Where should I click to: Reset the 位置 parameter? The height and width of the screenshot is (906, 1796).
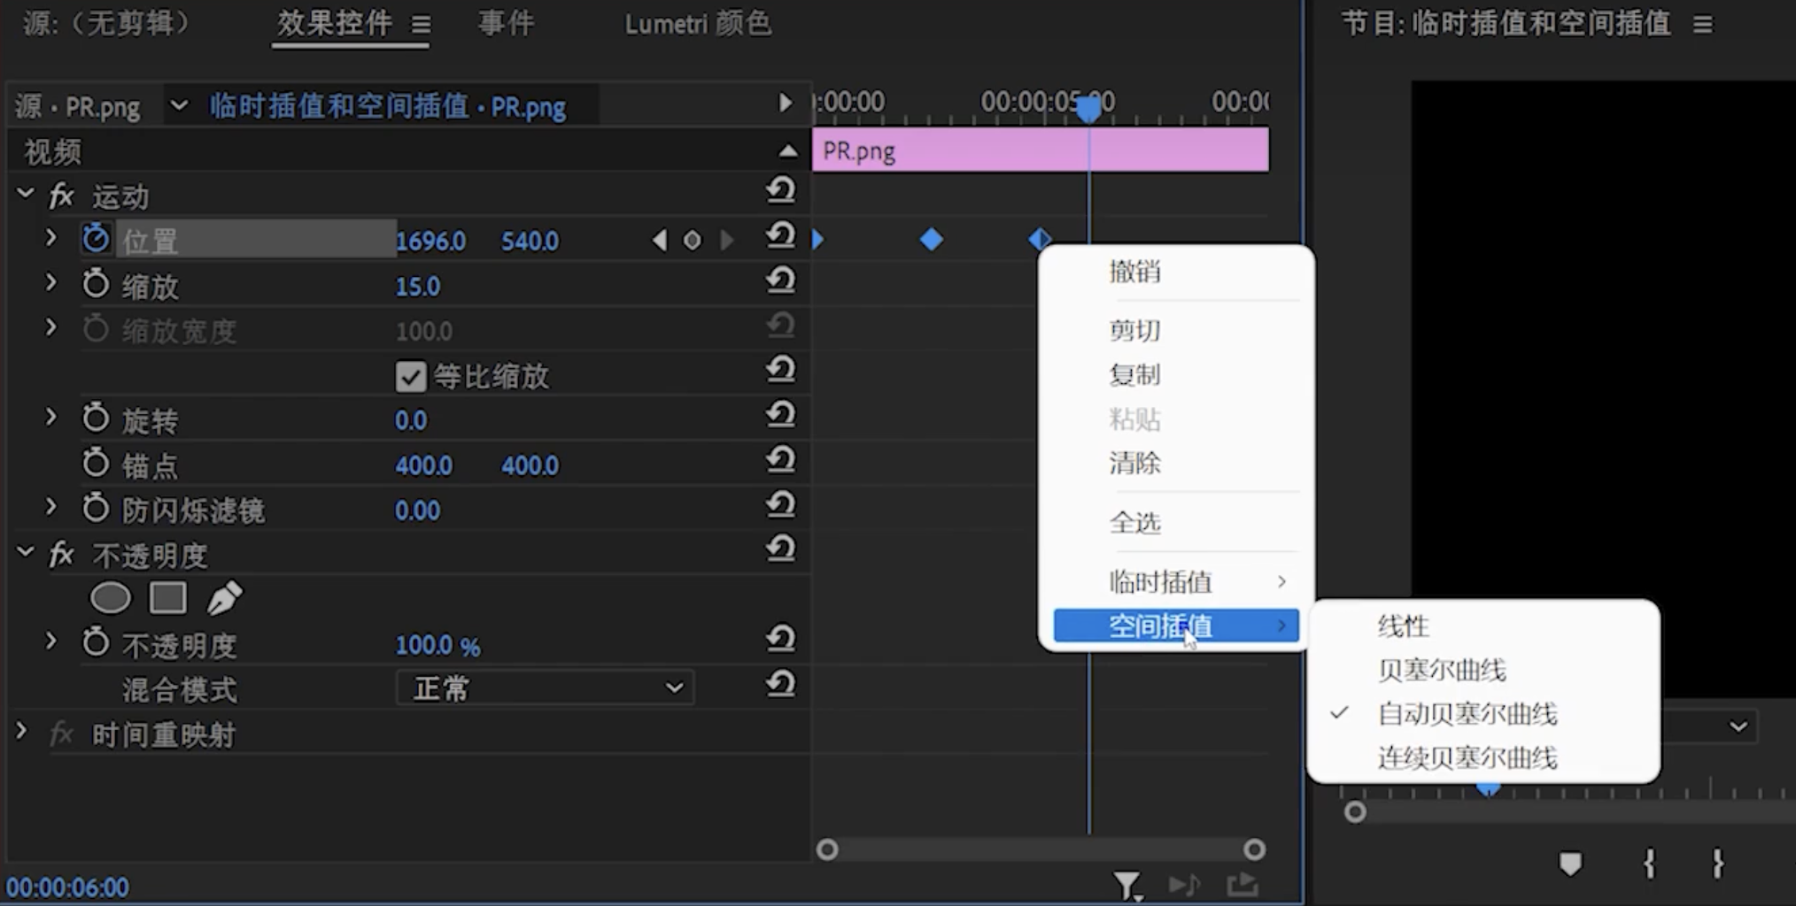[780, 236]
